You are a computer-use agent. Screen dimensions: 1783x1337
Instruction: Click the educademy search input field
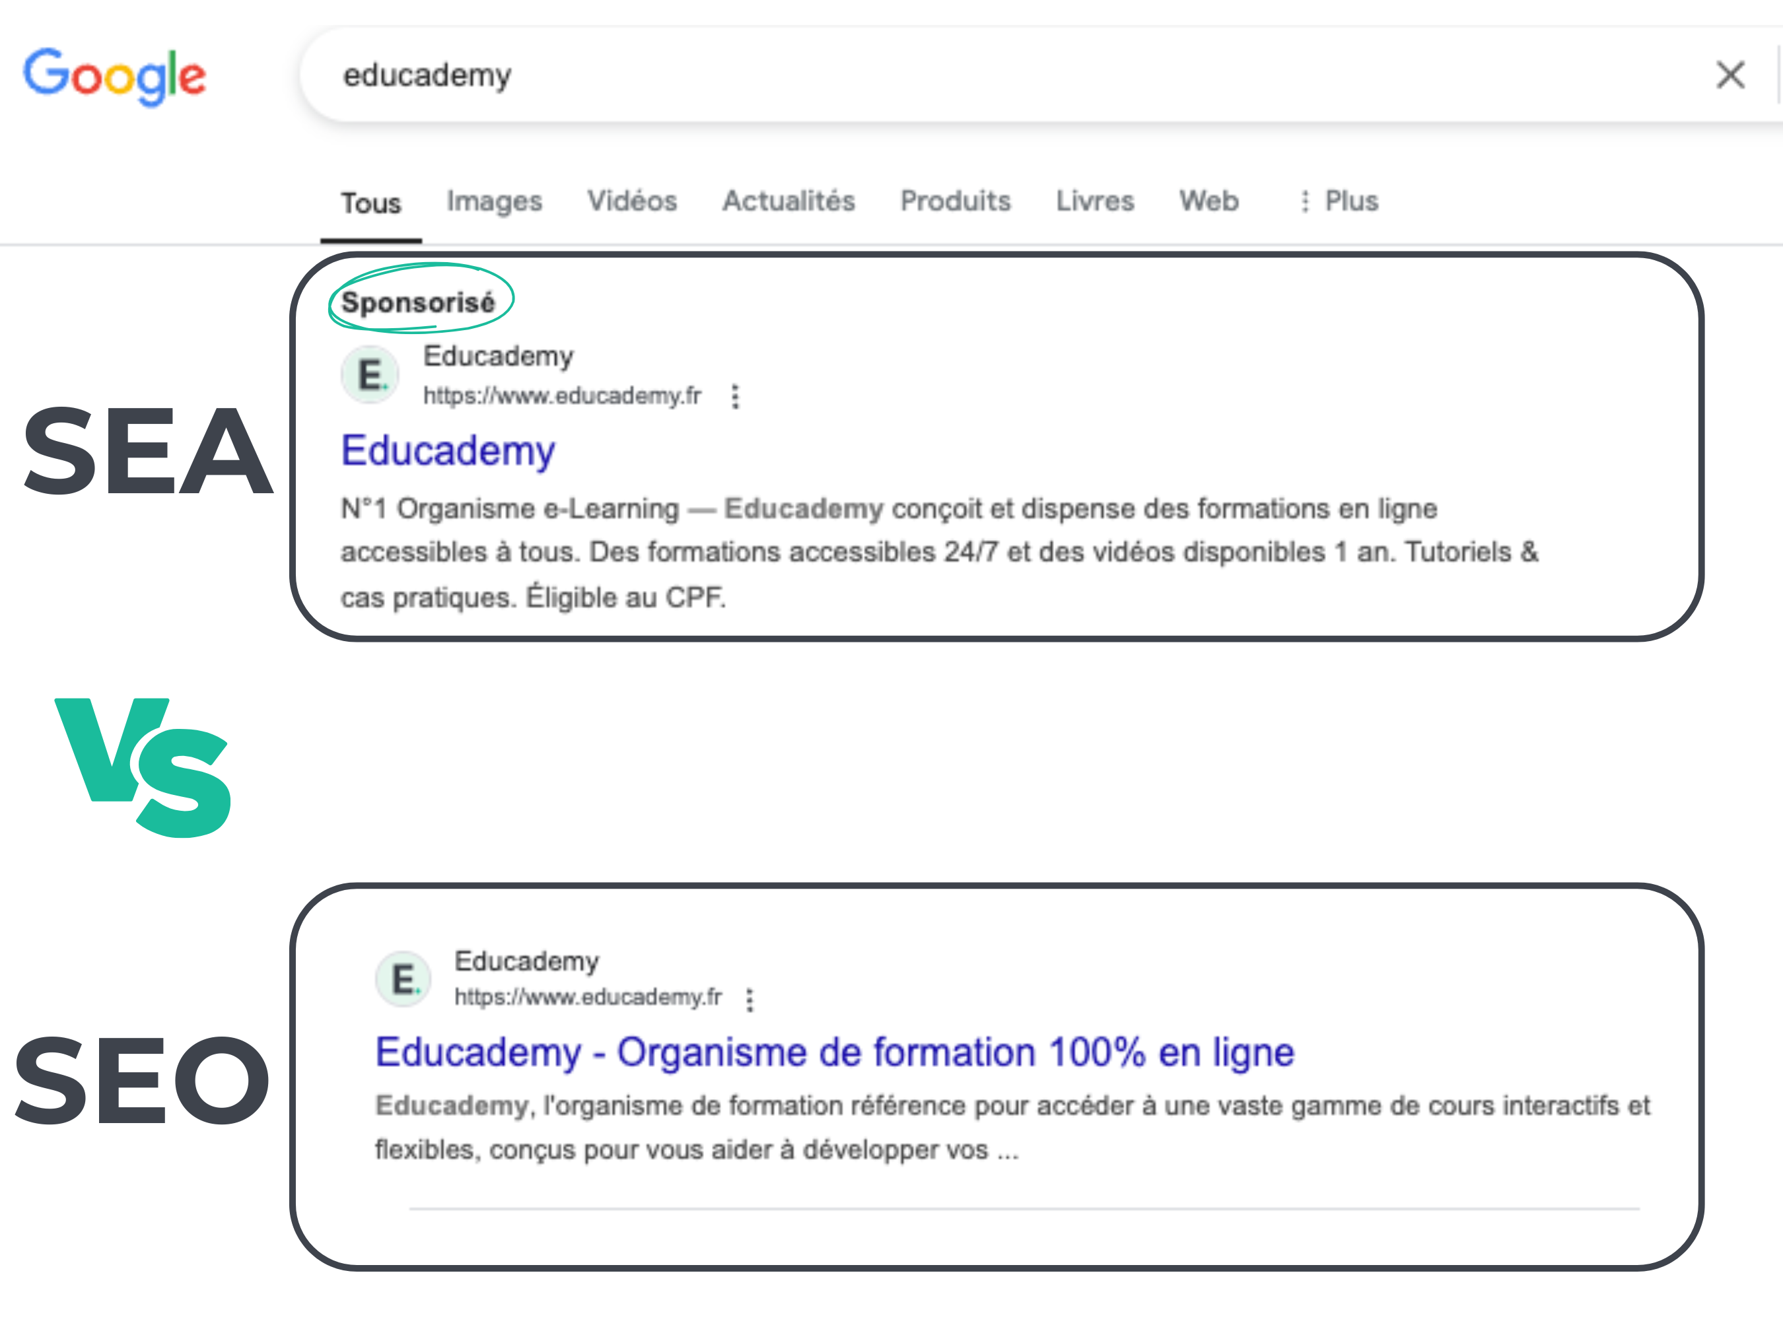pos(1008,75)
